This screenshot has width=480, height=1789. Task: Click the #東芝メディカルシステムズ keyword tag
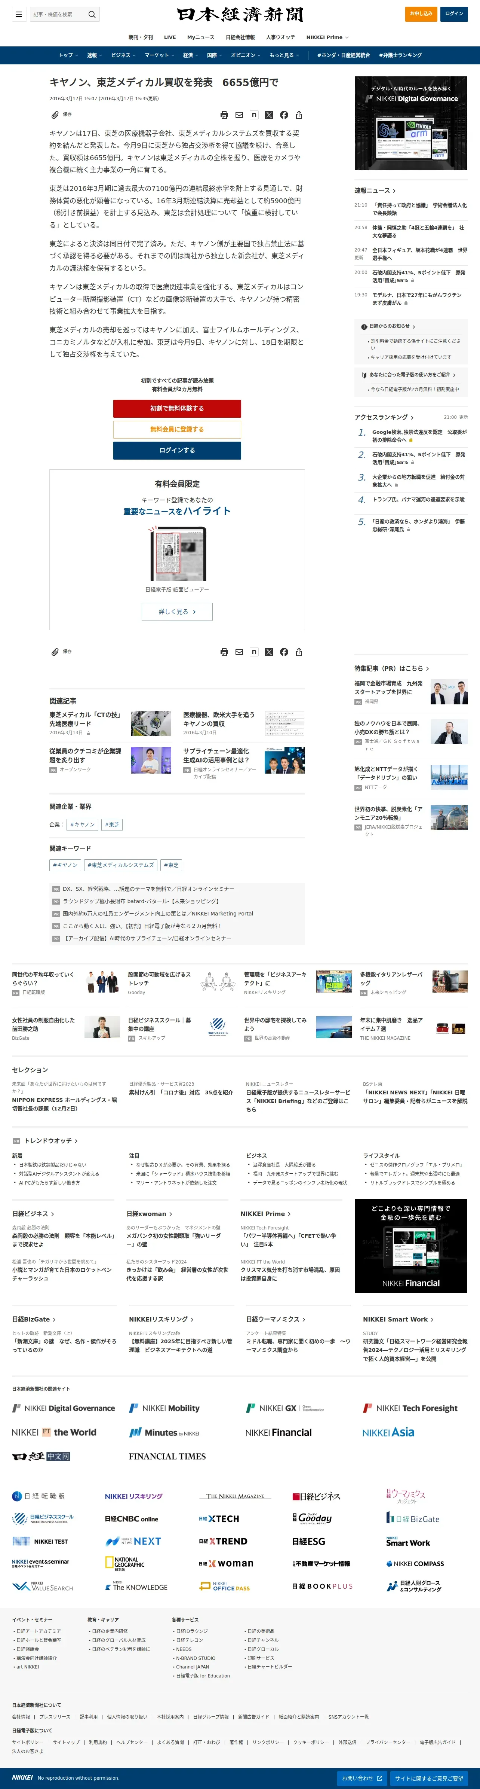(x=121, y=865)
